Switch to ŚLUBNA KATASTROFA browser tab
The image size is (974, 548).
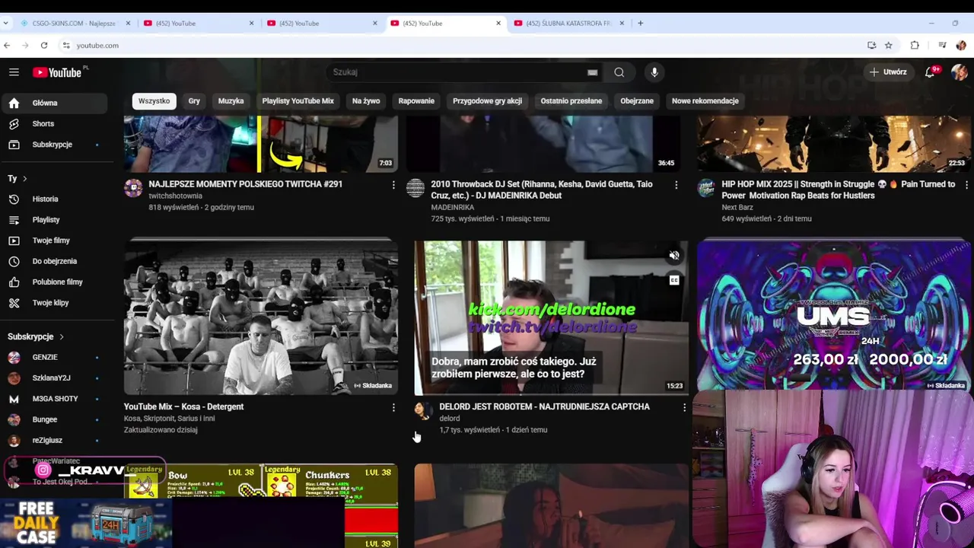[x=569, y=24]
